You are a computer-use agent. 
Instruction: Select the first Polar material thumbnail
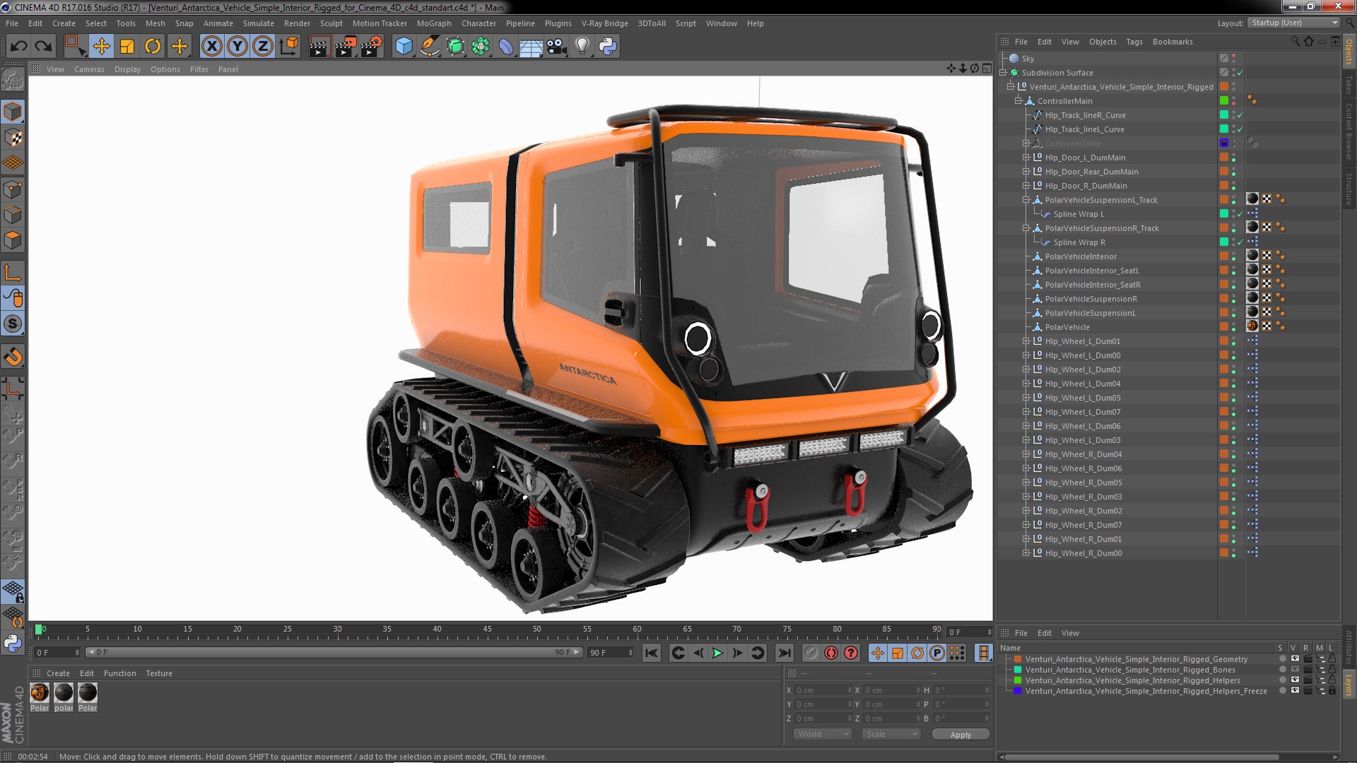pyautogui.click(x=40, y=692)
